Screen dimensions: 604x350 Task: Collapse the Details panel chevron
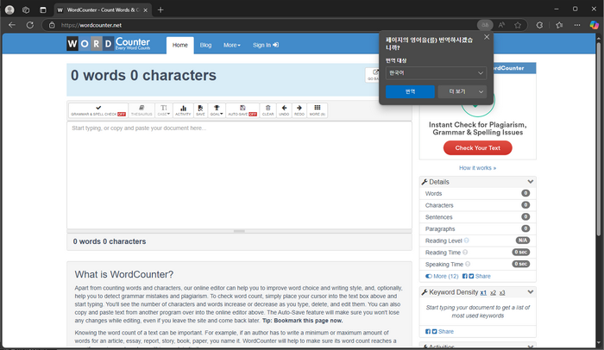pos(531,182)
